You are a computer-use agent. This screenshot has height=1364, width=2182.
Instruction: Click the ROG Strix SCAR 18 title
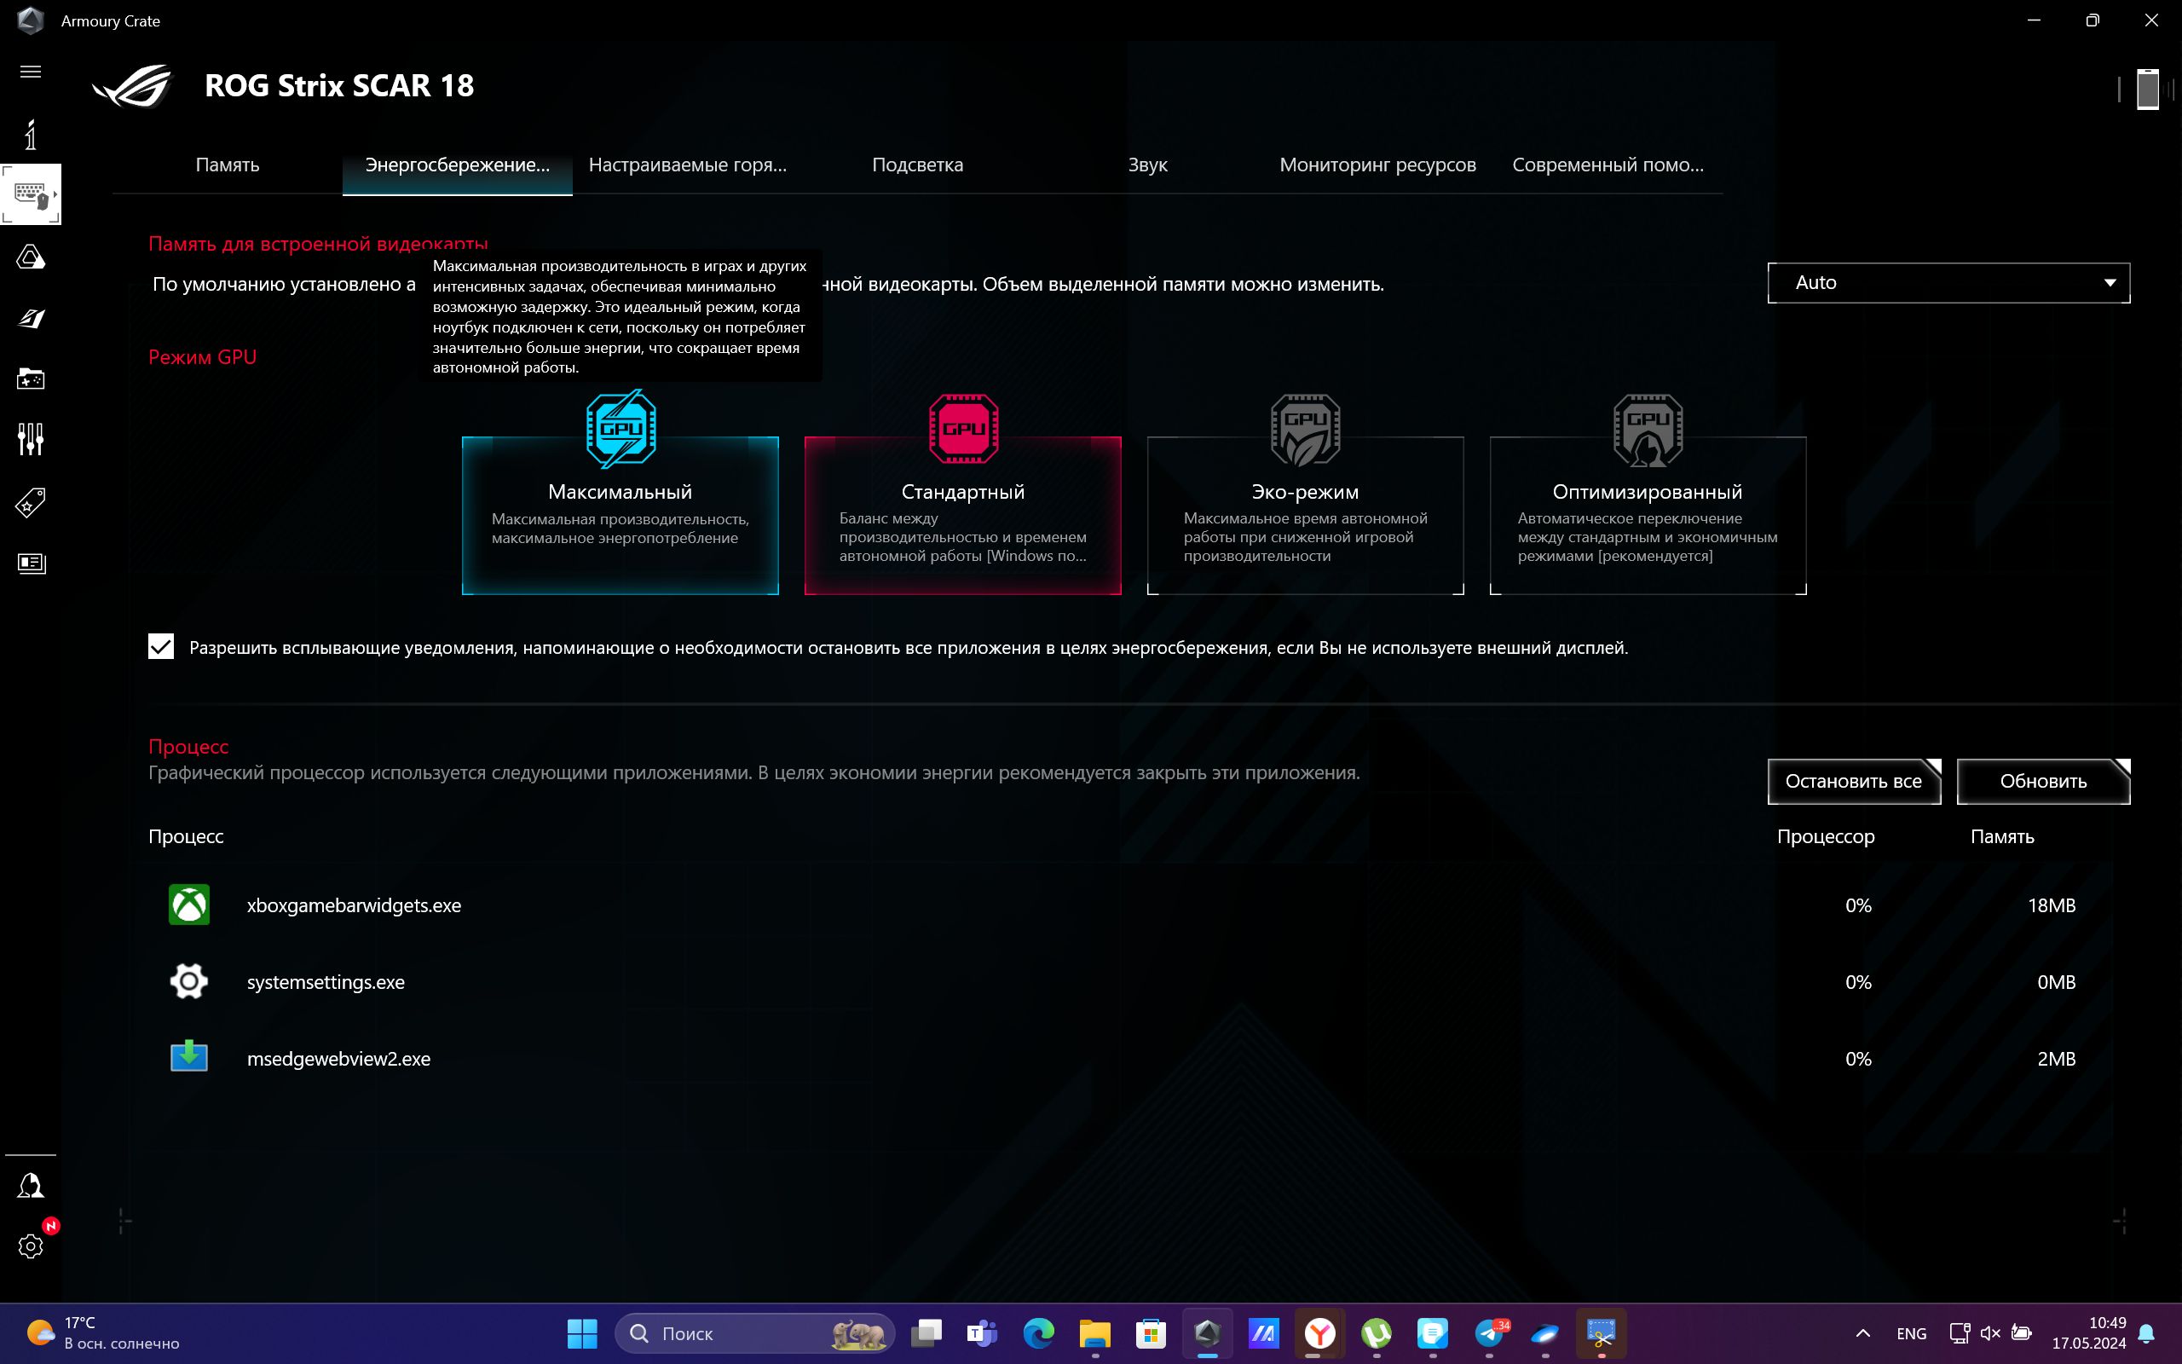click(339, 86)
